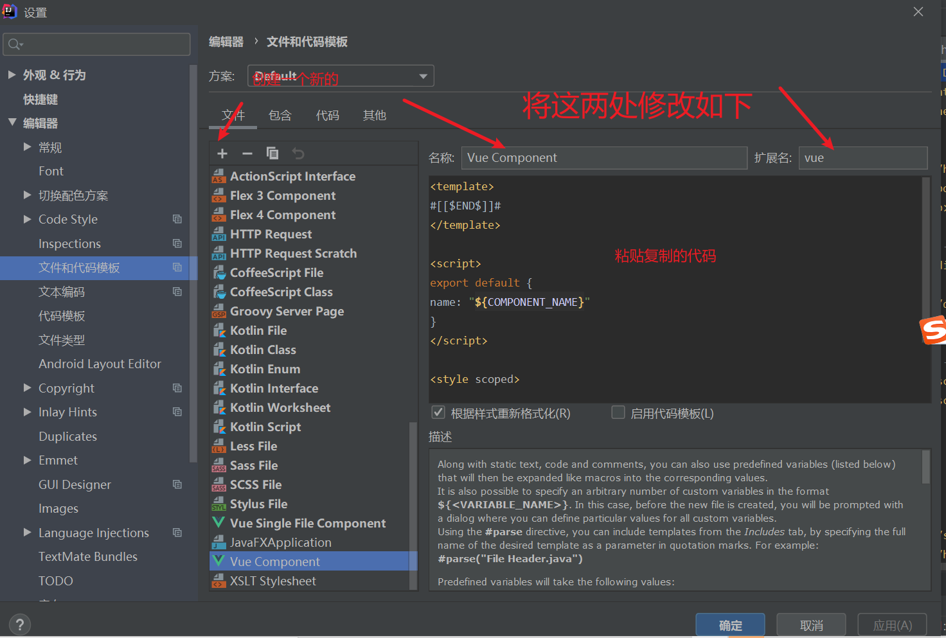Click the template list vertical scrollbar
The width and height of the screenshot is (946, 638).
413,504
